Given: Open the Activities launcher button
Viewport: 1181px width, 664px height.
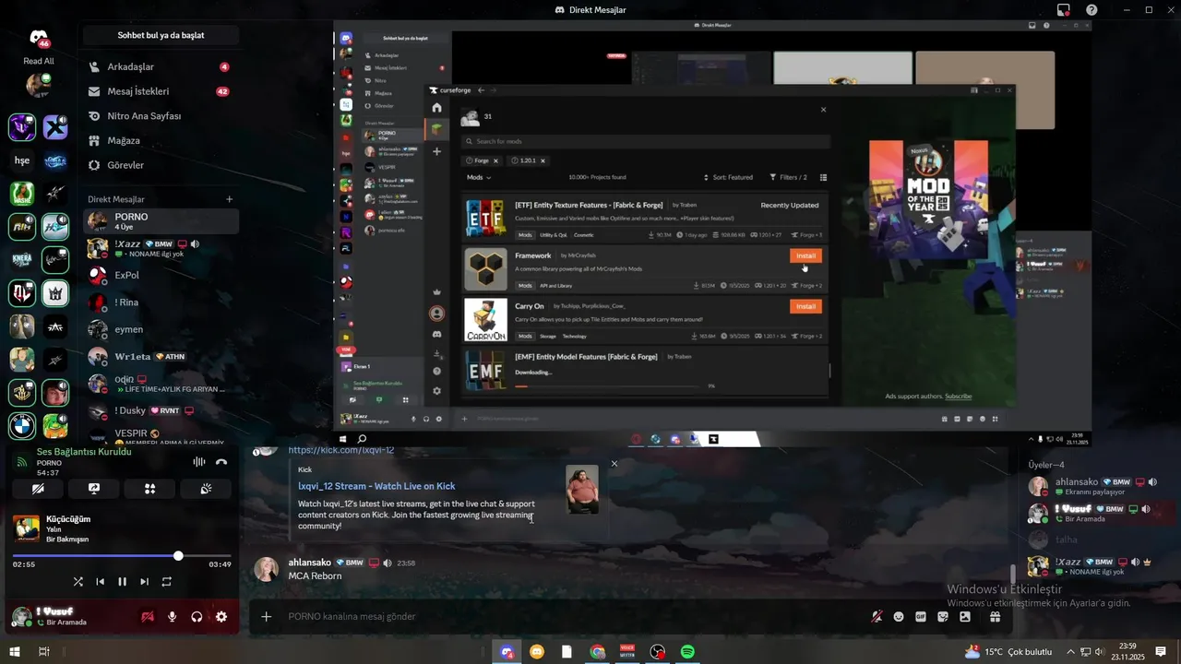Looking at the screenshot, I should pos(149,489).
